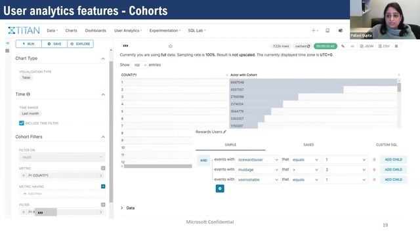Collapse the Cohort Filters section
420x236 pixels.
103,137
